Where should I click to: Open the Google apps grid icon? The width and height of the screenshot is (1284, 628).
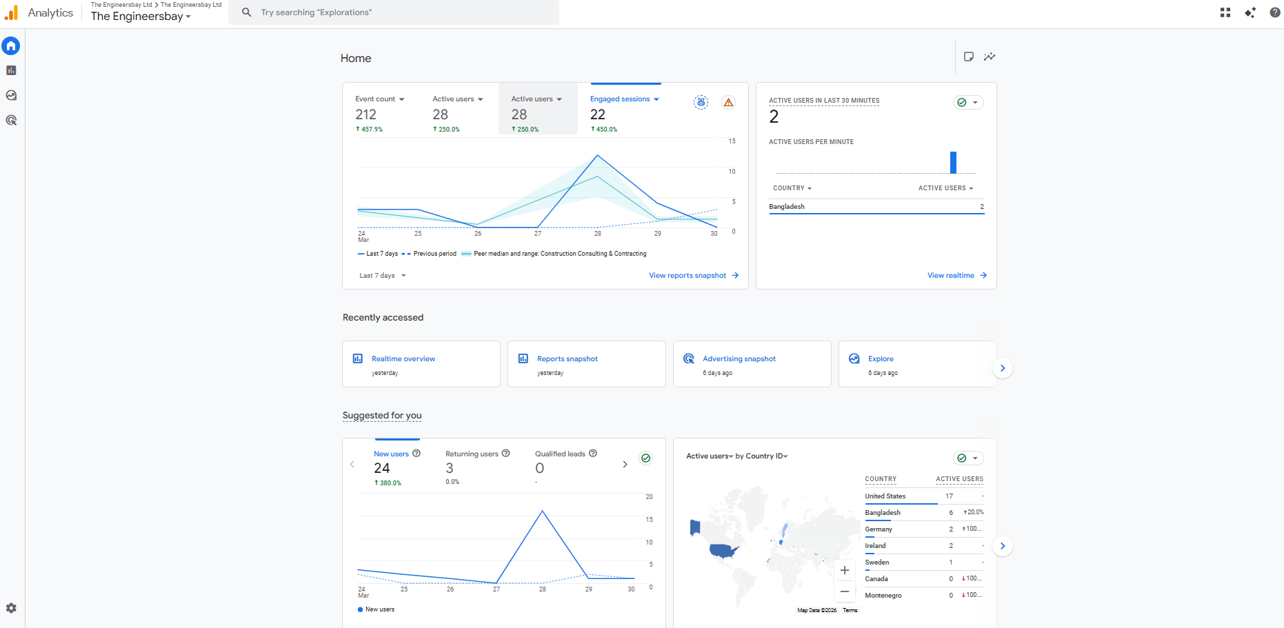(1225, 12)
